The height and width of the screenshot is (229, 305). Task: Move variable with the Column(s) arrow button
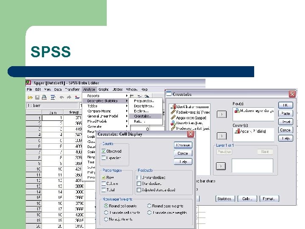222,136
